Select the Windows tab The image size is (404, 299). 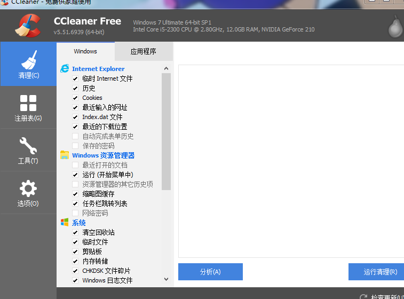[85, 52]
